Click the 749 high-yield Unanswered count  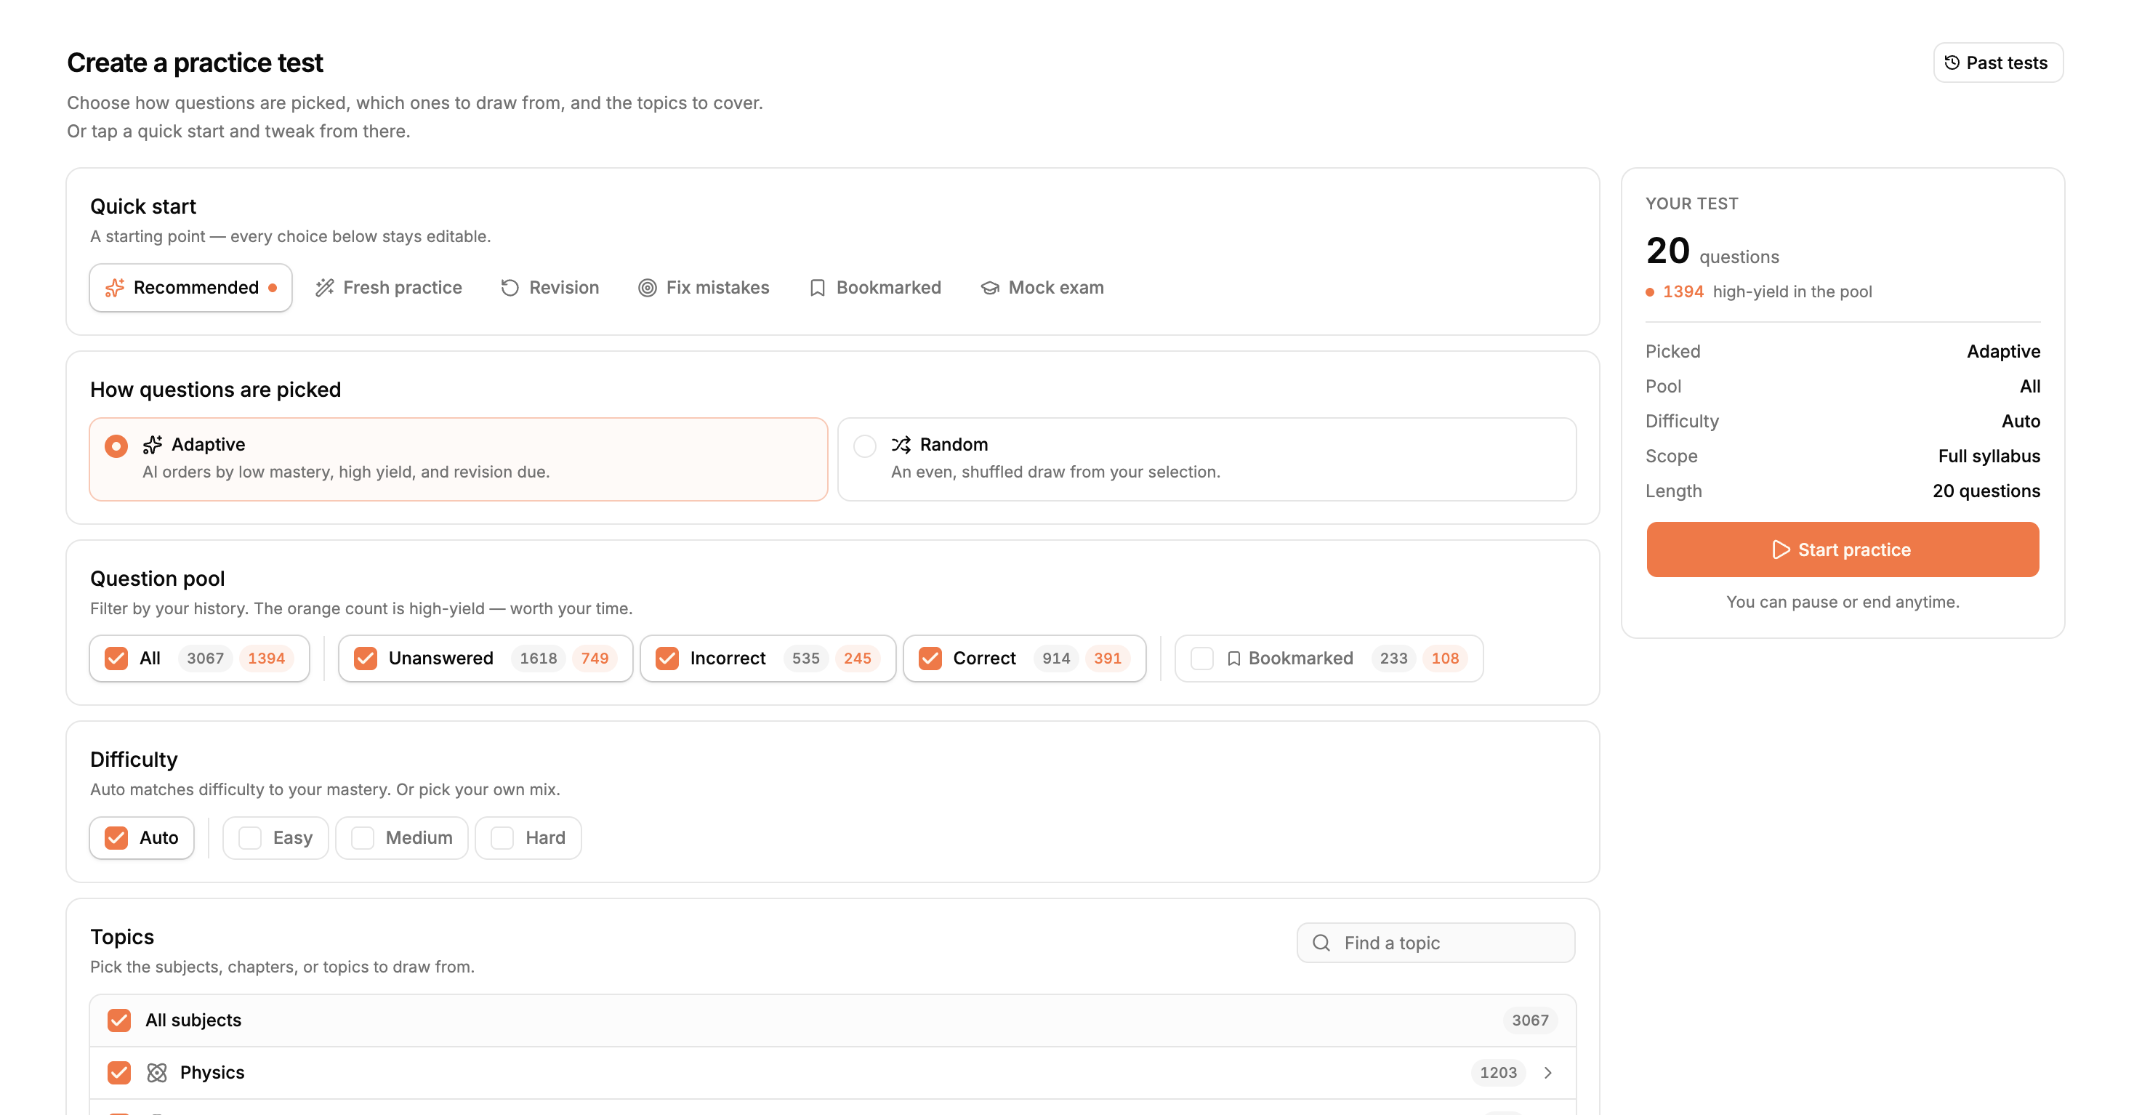(x=594, y=659)
